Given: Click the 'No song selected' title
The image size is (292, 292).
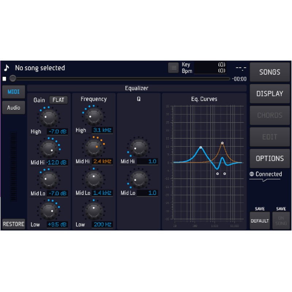Looking at the screenshot, I should pyautogui.click(x=40, y=68).
